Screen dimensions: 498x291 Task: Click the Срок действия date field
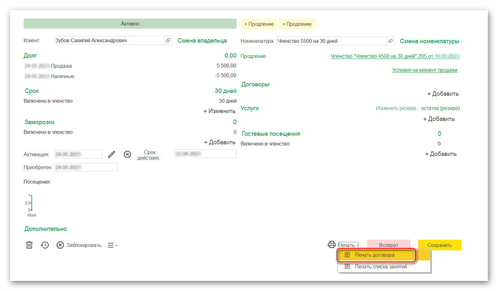point(205,154)
